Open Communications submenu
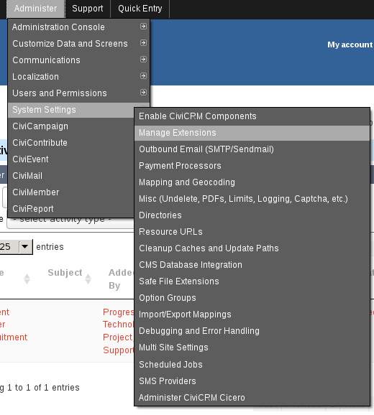 [78, 60]
